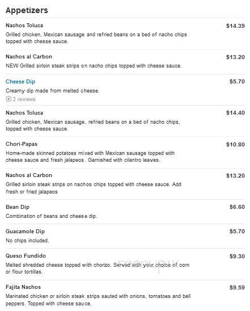Click the reviews star icon under Cheese Dip

pos(9,99)
